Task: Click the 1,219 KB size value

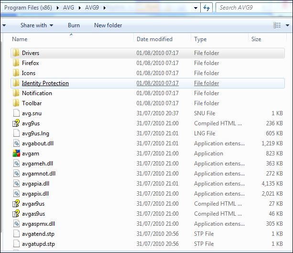Action: (x=272, y=143)
